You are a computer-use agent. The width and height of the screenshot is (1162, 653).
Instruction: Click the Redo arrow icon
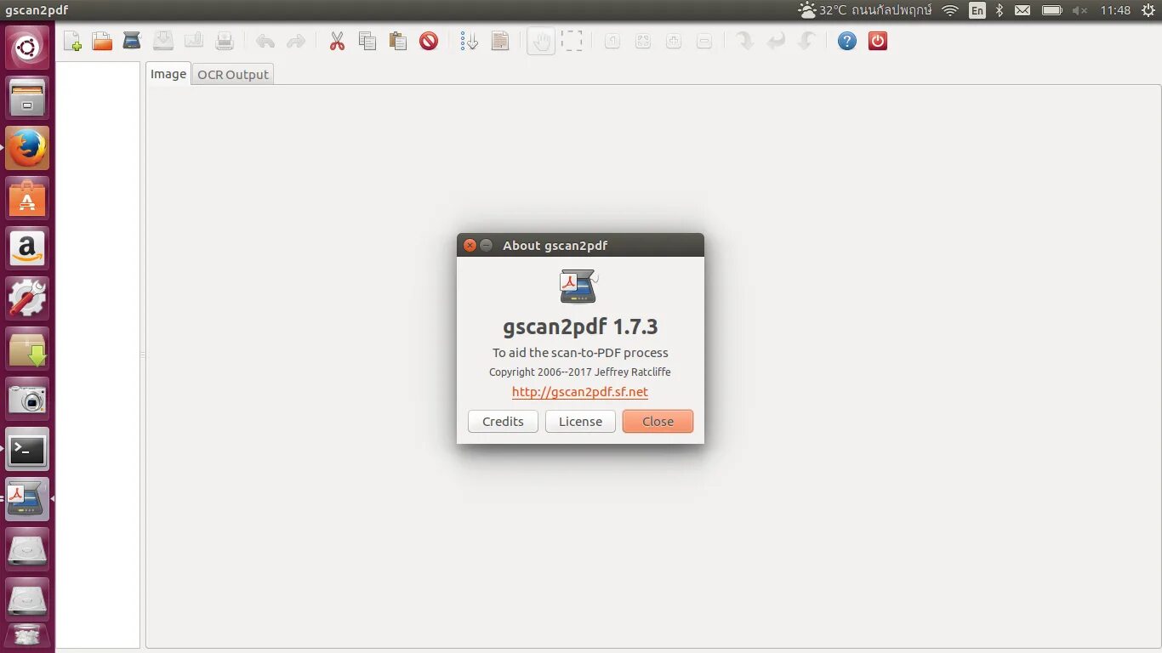click(296, 41)
